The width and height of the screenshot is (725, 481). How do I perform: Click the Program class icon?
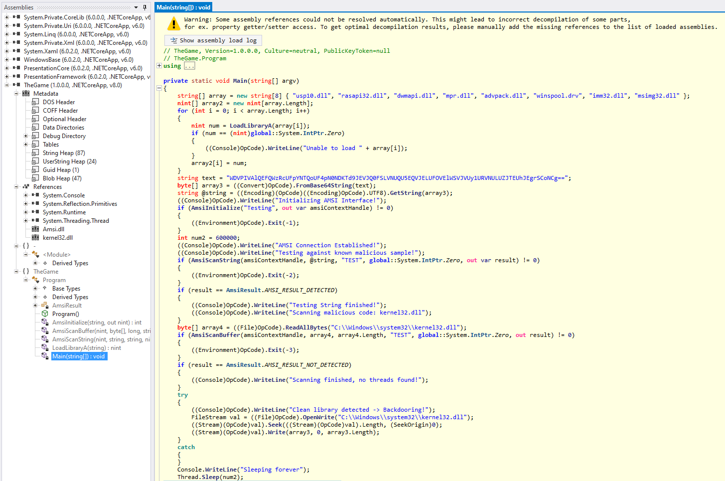[x=35, y=280]
